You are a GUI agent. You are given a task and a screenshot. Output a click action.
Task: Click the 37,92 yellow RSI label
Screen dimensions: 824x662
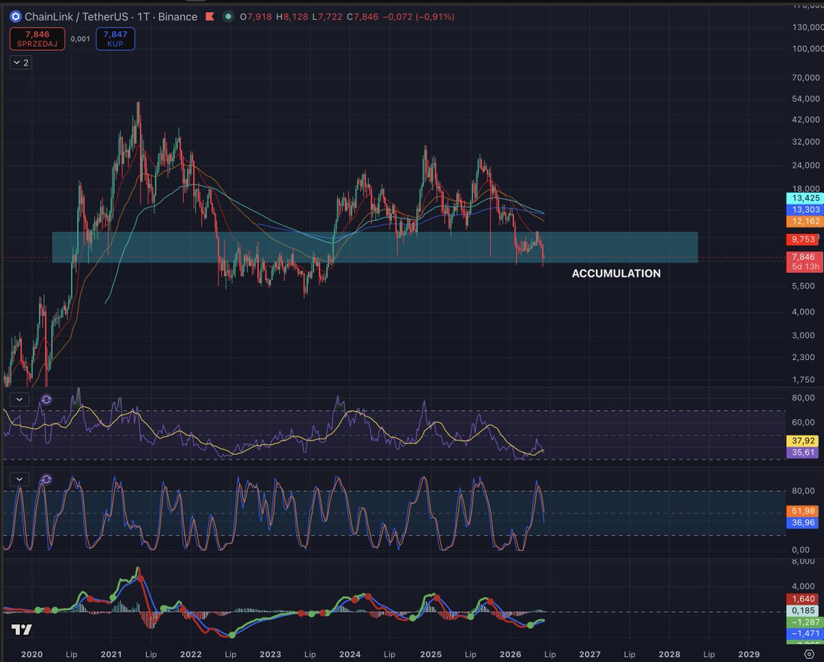coord(804,441)
